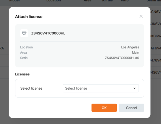Click the Select license field label
The image size is (161, 124).
pyautogui.click(x=31, y=88)
